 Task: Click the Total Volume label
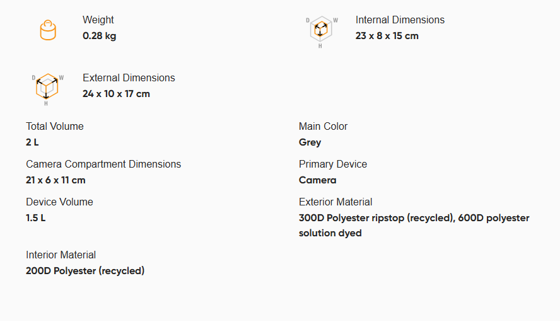(x=55, y=126)
